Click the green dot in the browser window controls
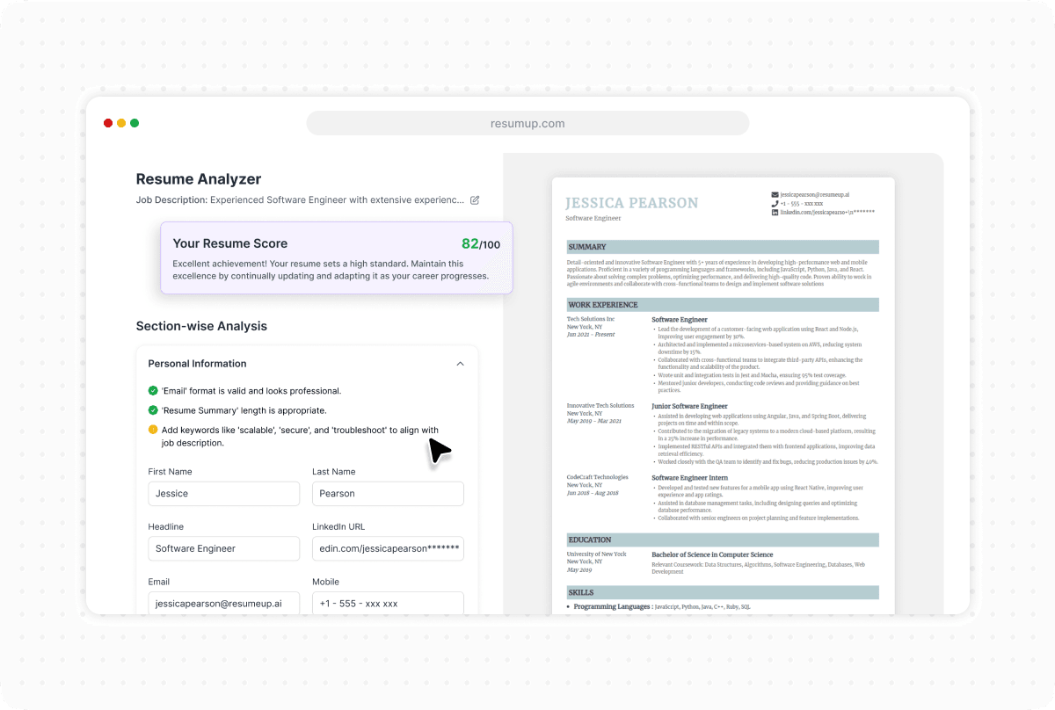1055x710 pixels. 134,123
